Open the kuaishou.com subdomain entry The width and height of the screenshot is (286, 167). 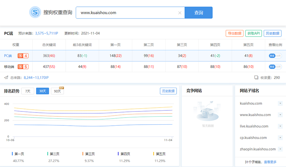point(251,103)
